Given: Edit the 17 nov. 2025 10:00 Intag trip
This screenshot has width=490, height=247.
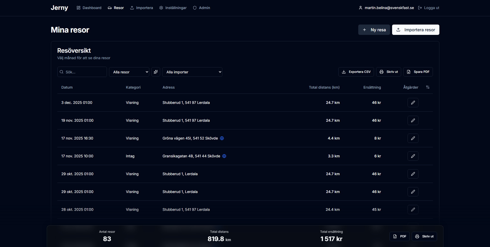Looking at the screenshot, I should [x=413, y=156].
